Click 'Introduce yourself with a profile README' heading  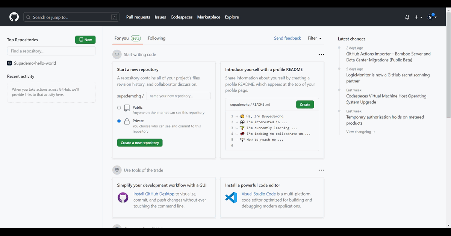tap(264, 70)
